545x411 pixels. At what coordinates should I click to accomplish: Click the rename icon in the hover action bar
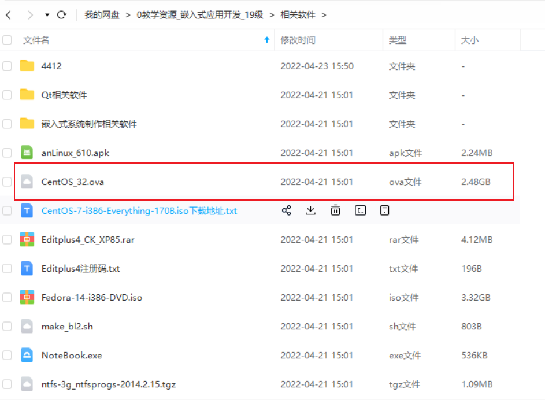tap(360, 210)
